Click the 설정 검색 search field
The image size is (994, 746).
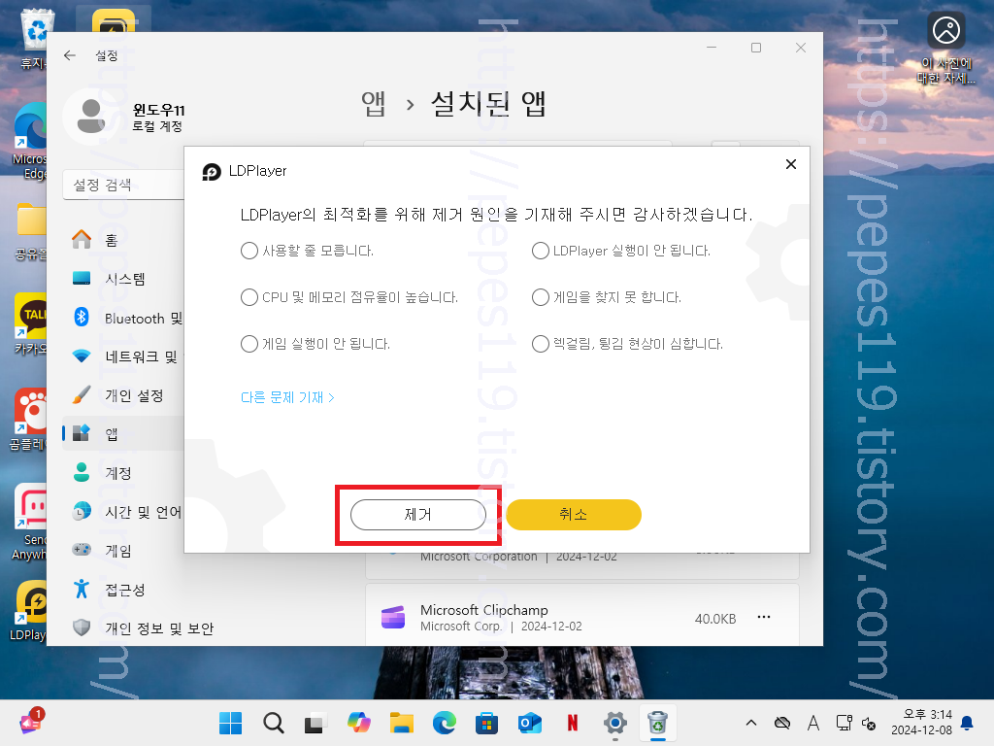click(123, 186)
